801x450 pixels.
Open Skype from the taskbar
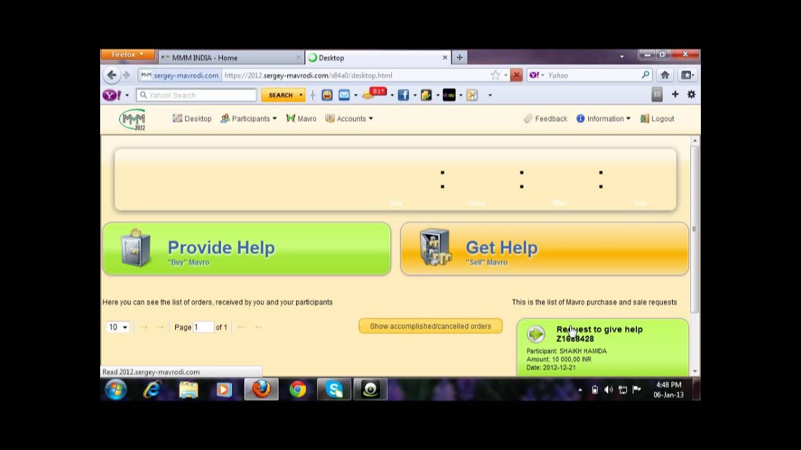pyautogui.click(x=334, y=390)
